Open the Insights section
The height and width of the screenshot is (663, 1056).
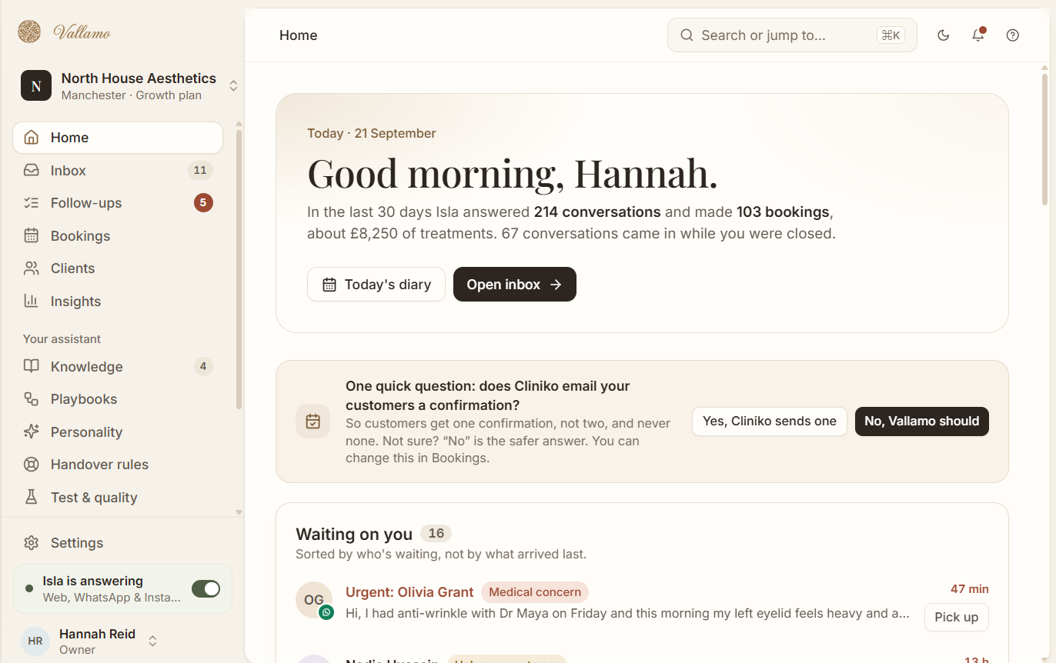coord(118,302)
